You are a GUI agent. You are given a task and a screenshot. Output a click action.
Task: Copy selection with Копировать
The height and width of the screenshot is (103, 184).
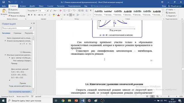click(x=14, y=13)
